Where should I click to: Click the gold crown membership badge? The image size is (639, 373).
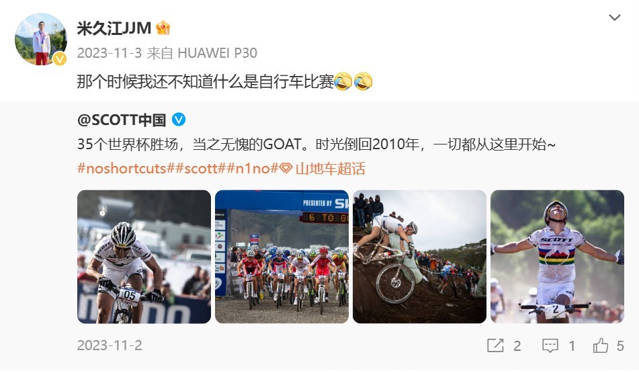(163, 28)
